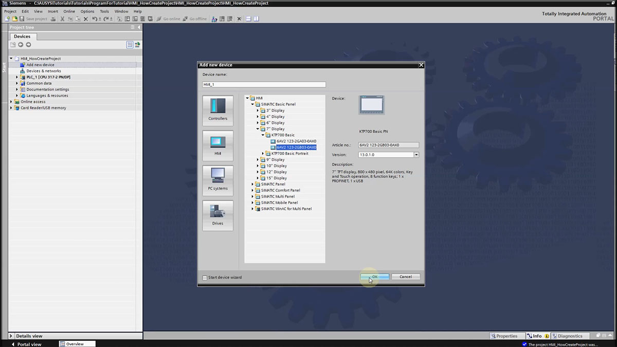Click the Split editor horizontally icon
This screenshot has height=347, width=617.
pyautogui.click(x=248, y=19)
